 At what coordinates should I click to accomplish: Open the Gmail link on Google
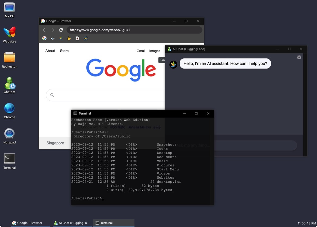click(x=141, y=51)
